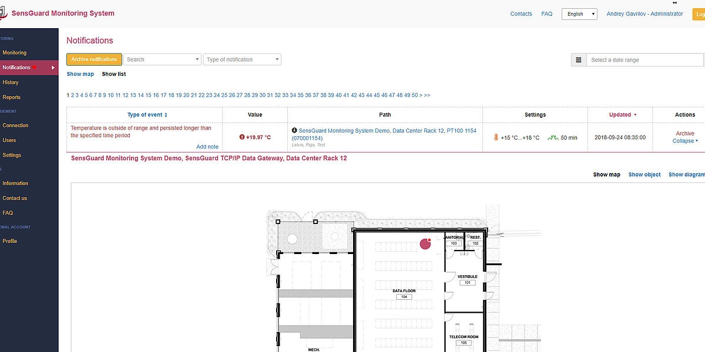Screen dimensions: 705x352
Task: Click the red alert icon next to +19.97 °C
Action: 241,137
